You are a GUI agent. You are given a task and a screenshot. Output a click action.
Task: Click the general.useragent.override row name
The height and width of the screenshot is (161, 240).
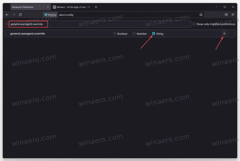click(x=27, y=33)
